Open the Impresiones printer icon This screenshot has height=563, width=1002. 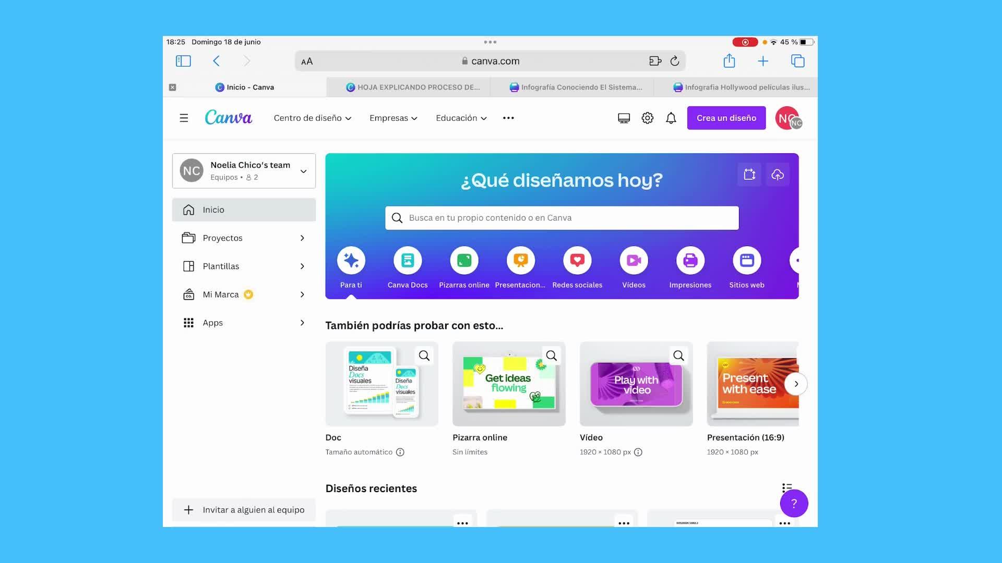(x=690, y=260)
